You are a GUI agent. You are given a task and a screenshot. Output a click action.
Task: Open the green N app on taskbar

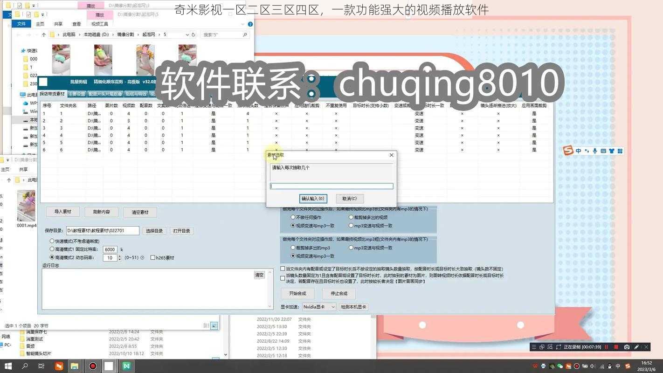click(126, 366)
